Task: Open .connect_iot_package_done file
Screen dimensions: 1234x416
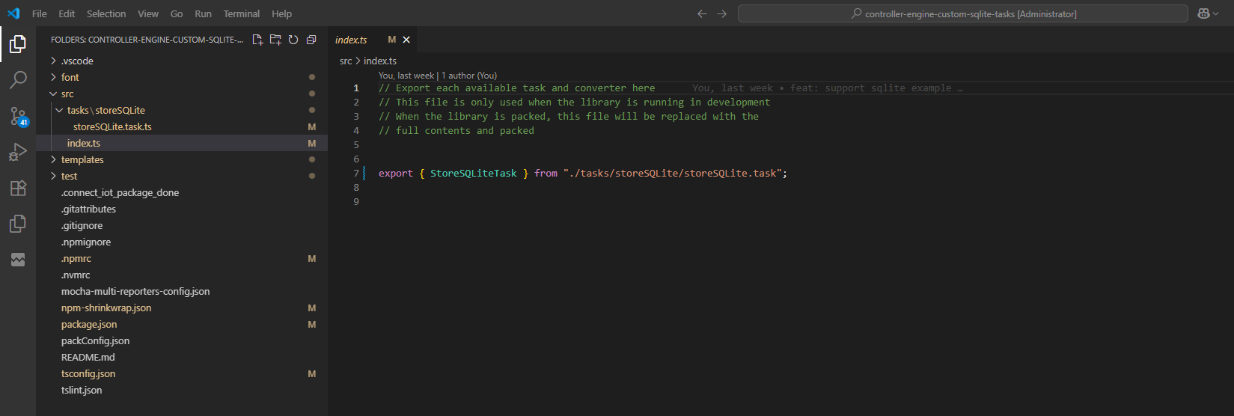Action: (182, 192)
